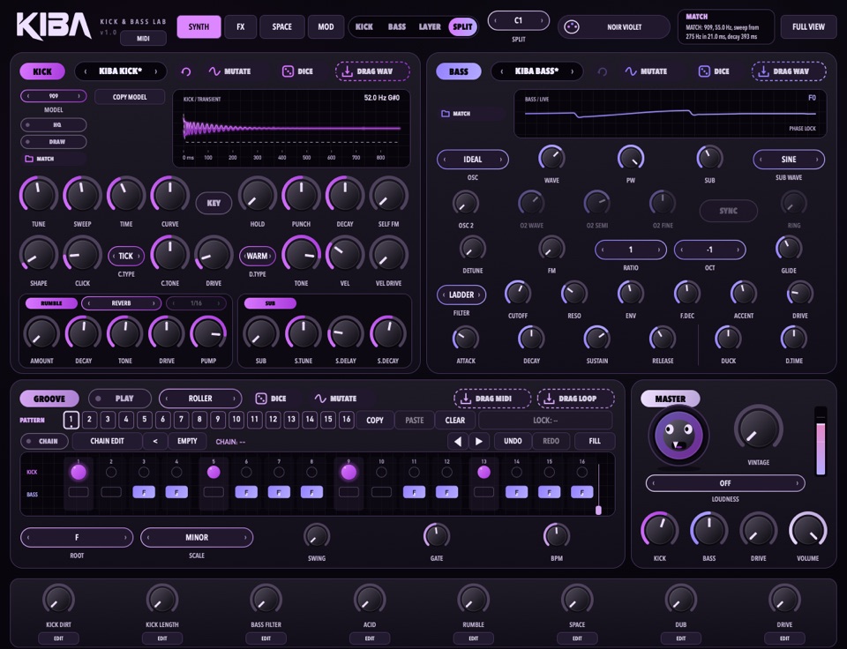Viewport: 847px width, 649px height.
Task: Open the Loudness Off selector
Action: tap(725, 483)
